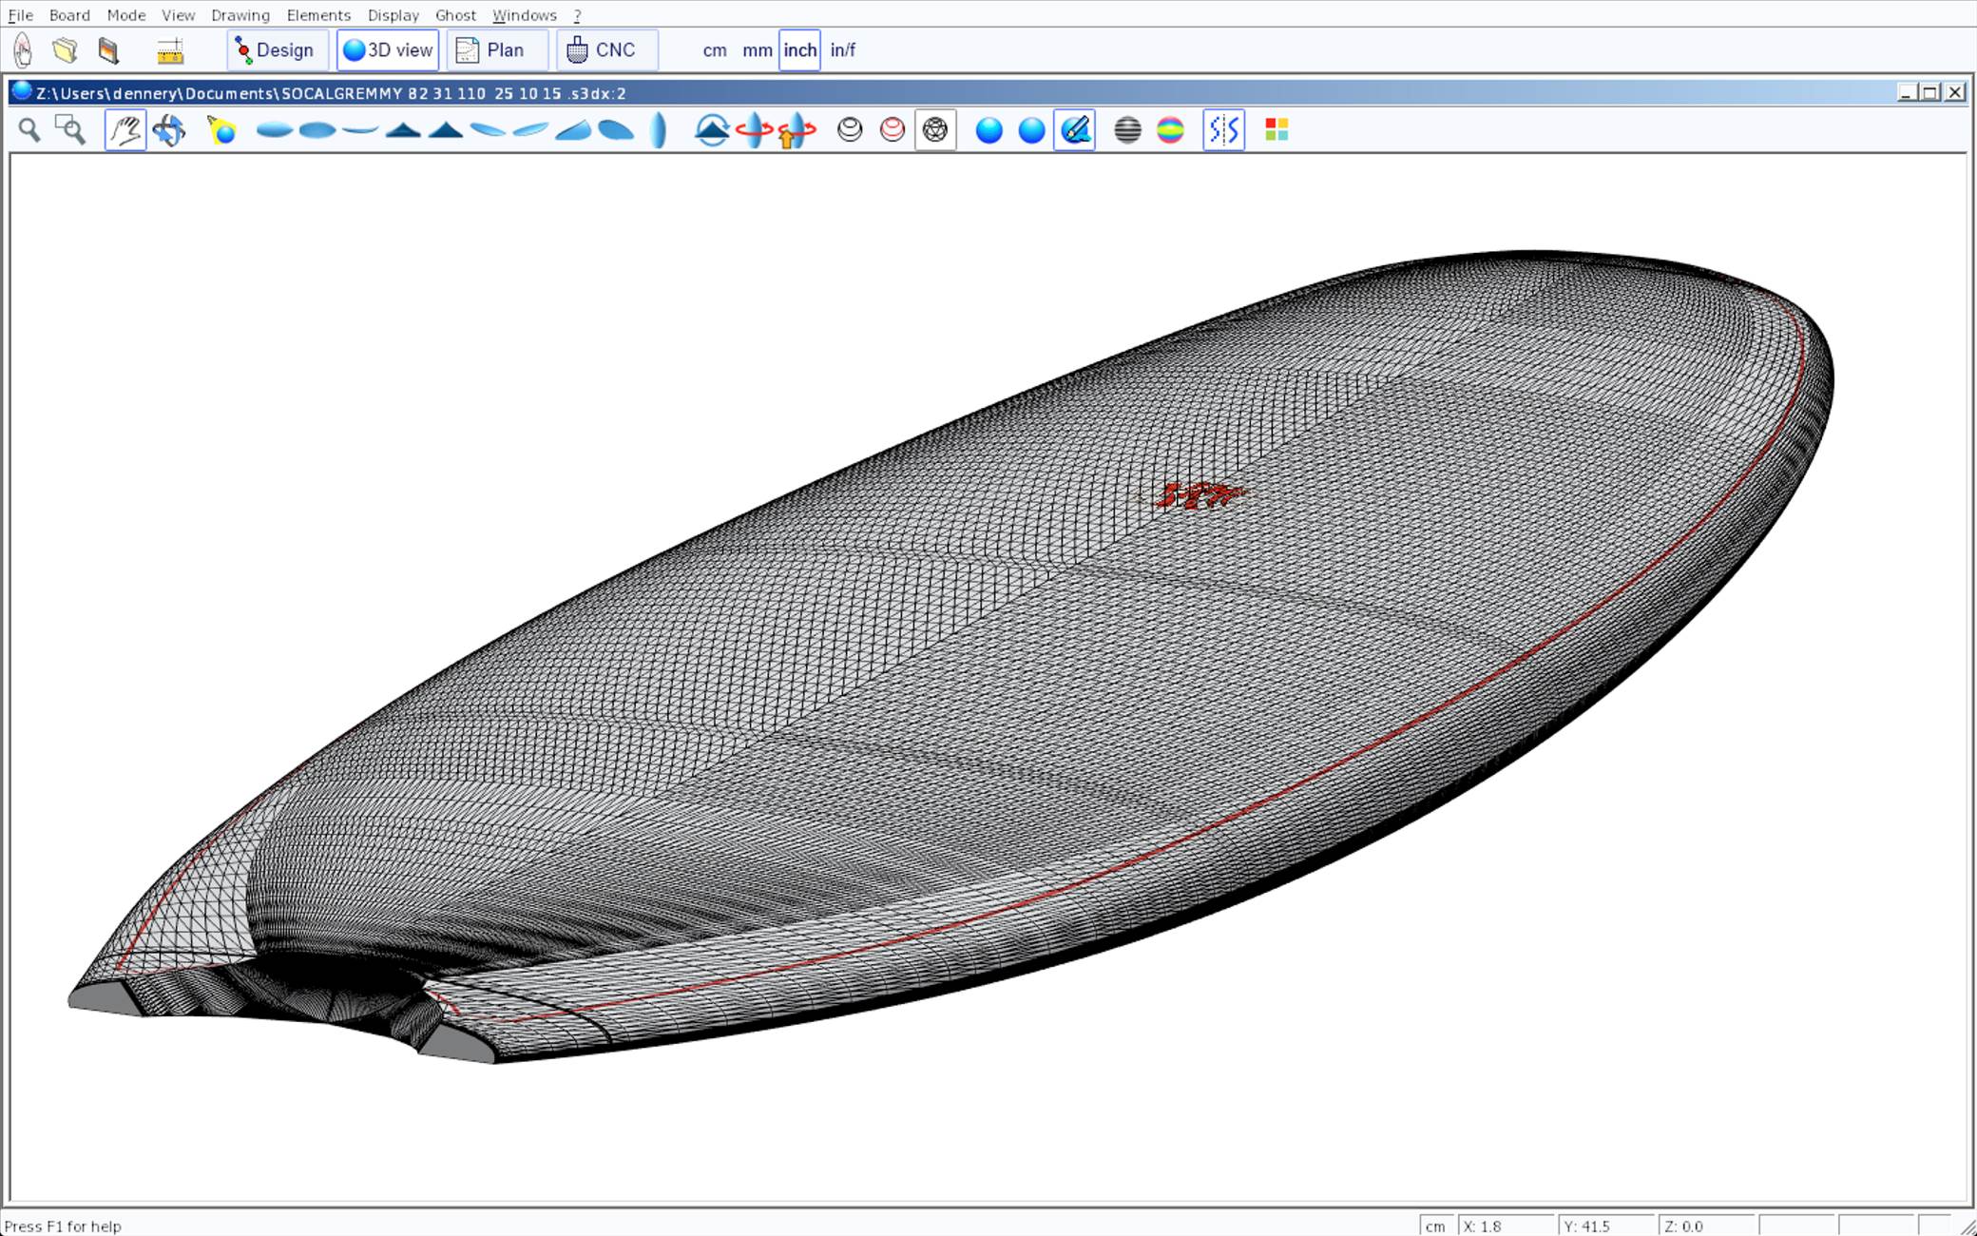Select the 3D rotate view tool

coord(169,130)
